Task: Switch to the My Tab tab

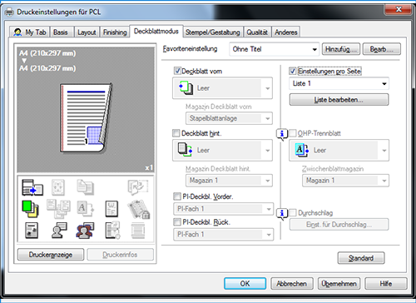Action: (x=29, y=32)
